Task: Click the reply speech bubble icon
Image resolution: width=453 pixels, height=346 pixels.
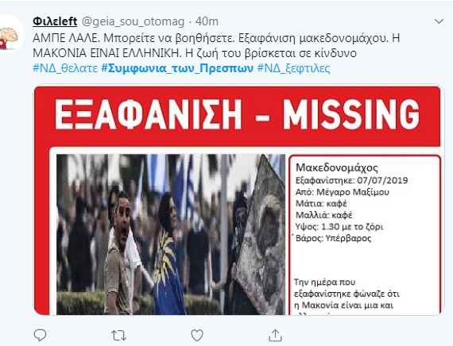Action: [41, 335]
